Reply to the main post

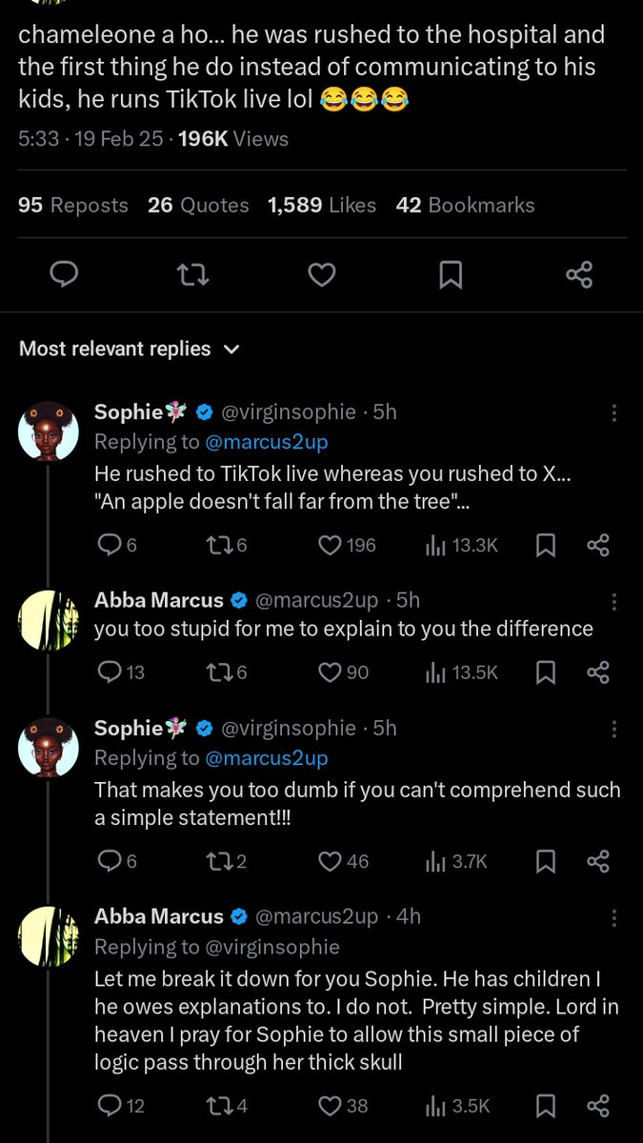point(63,275)
